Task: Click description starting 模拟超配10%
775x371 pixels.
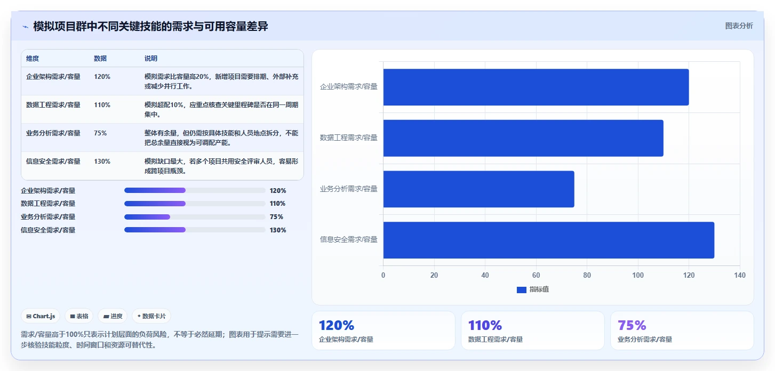Action: tap(221, 110)
